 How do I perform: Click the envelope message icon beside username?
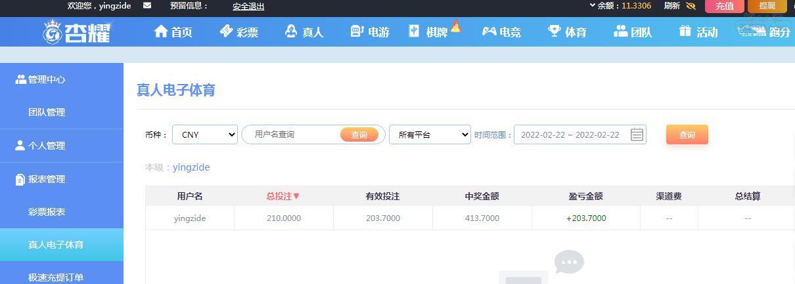pyautogui.click(x=147, y=6)
